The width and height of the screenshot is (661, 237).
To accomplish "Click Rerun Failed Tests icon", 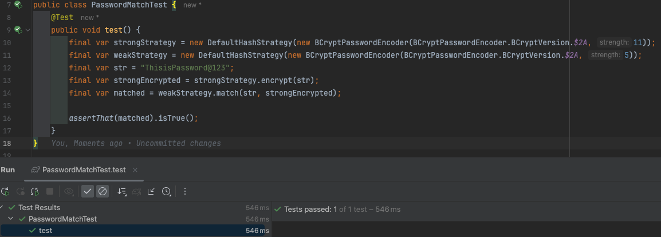I will coord(21,191).
